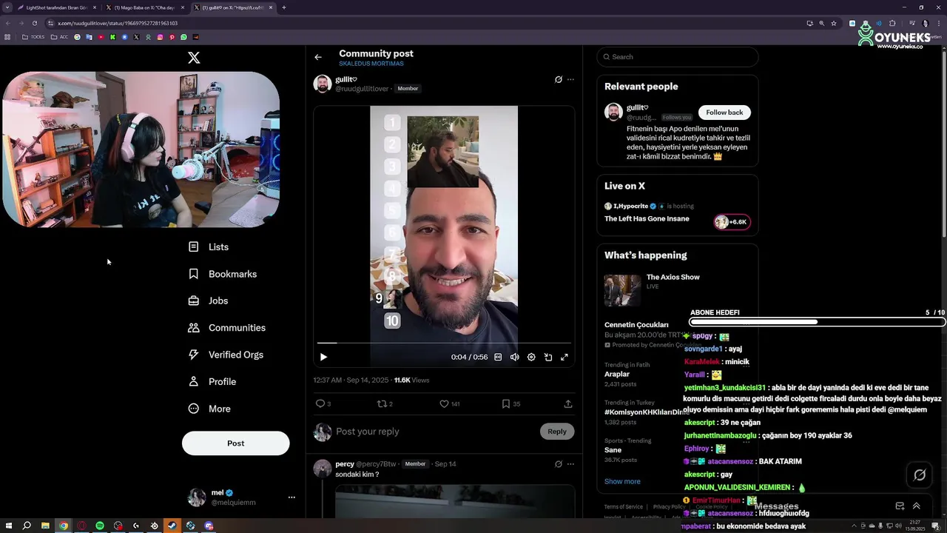Open YouTube bookmark icon

click(101, 37)
